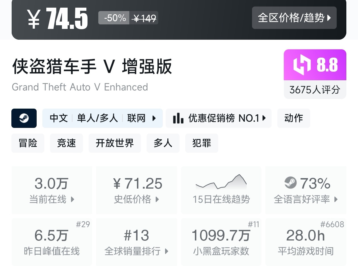Click the Heybox logo in the 8.8 score badge
The image size is (358, 266).
[302, 65]
